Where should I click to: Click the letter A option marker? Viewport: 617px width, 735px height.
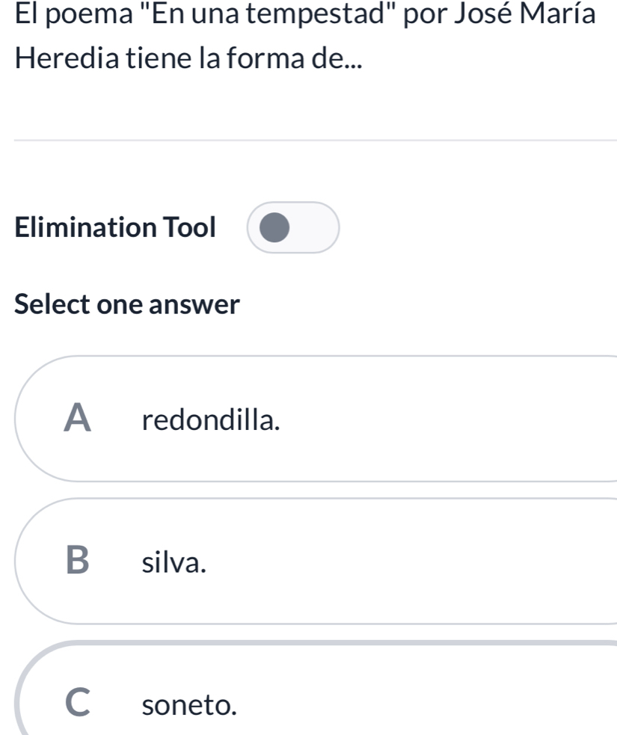pyautogui.click(x=77, y=418)
